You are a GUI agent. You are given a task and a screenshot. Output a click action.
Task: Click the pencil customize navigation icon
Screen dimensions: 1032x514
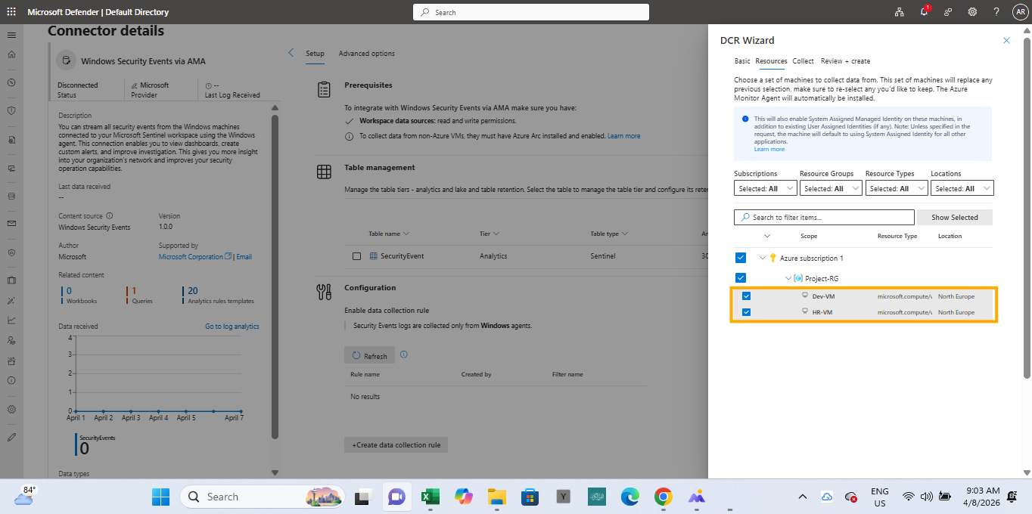pyautogui.click(x=11, y=437)
